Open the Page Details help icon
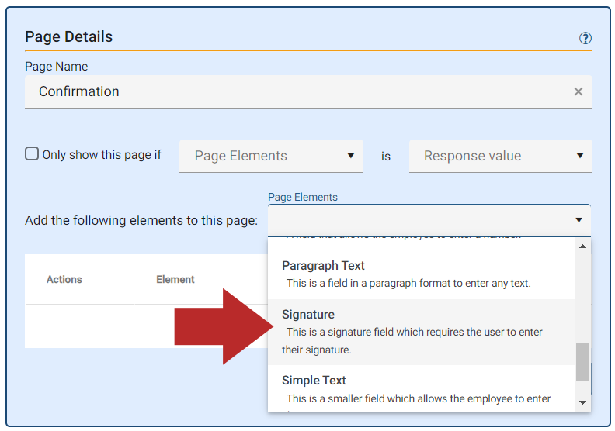This screenshot has width=615, height=431. click(x=585, y=38)
